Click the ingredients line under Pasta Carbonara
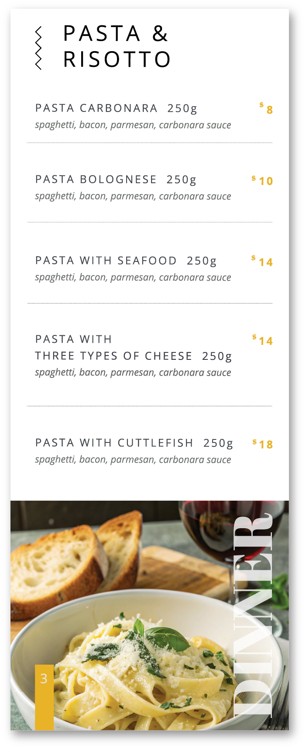The height and width of the screenshot is (749, 306). (x=133, y=125)
